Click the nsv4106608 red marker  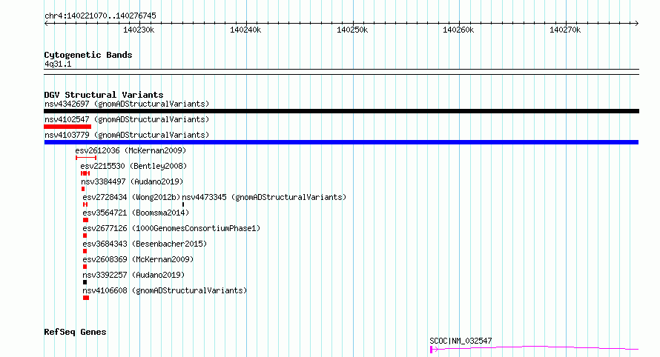pyautogui.click(x=86, y=298)
